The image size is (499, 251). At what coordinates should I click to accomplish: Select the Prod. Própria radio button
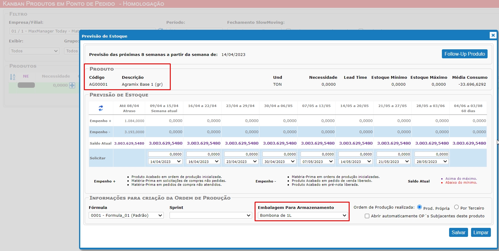420,207
